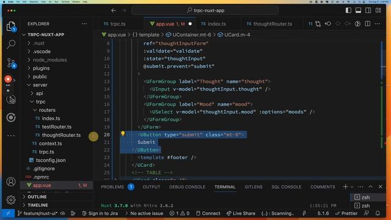Open the SQL CONSOLE panel tab

pyautogui.click(x=287, y=187)
